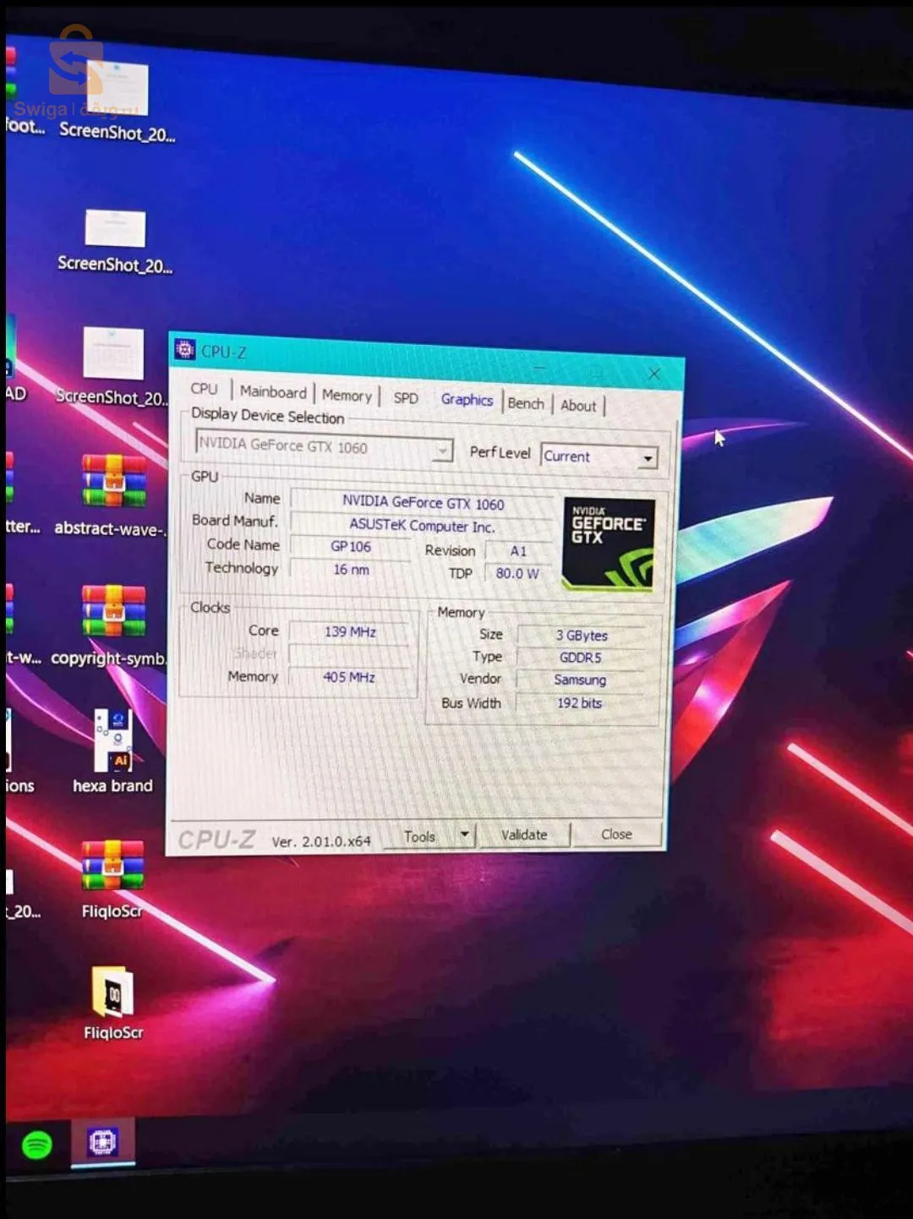Open the About tab
This screenshot has height=1219, width=913.
[578, 406]
